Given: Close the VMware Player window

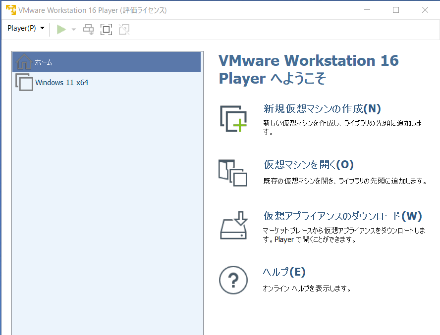Looking at the screenshot, I should (425, 10).
